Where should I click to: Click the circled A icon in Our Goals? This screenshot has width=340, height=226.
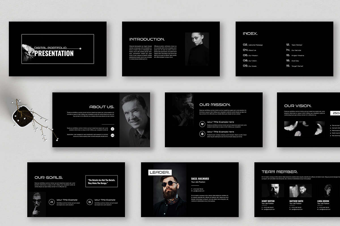click(52, 202)
